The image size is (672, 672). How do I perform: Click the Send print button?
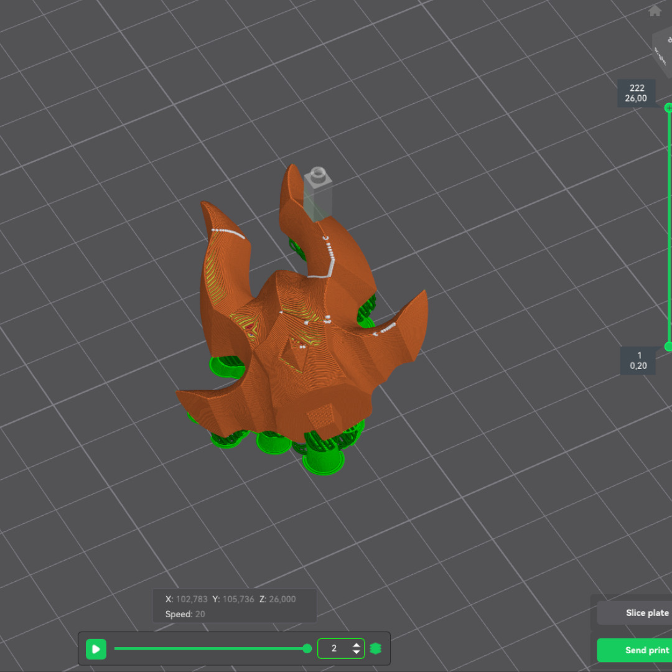pyautogui.click(x=634, y=650)
